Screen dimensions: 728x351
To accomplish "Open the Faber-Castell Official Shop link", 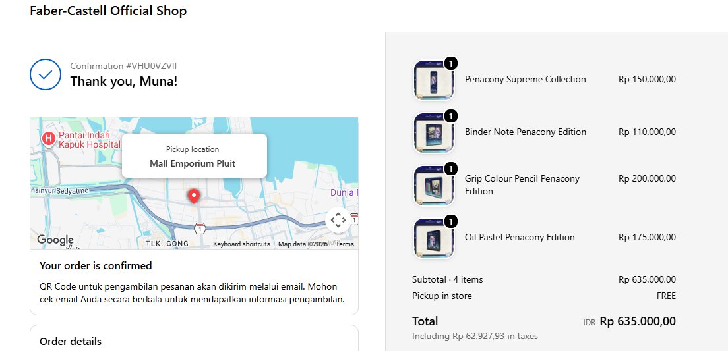I will 108,11.
